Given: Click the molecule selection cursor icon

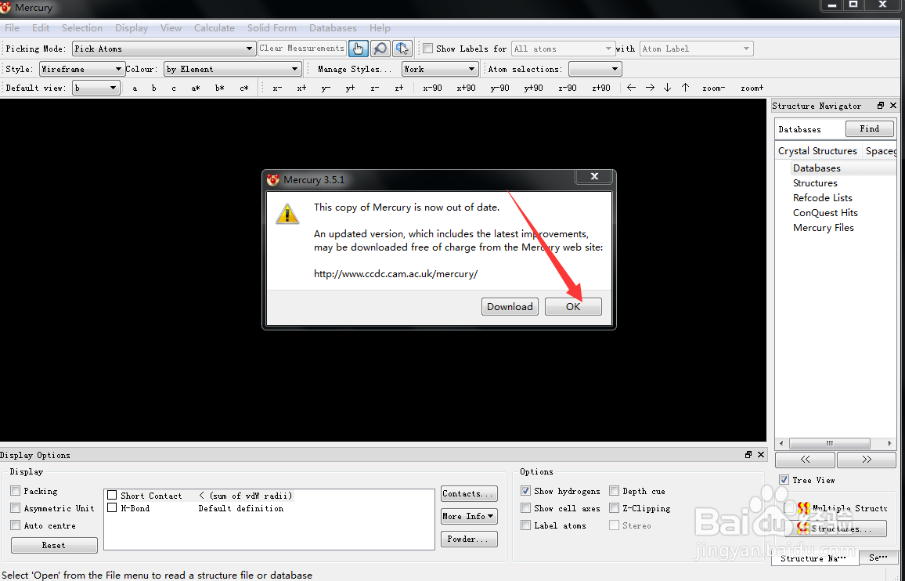Looking at the screenshot, I should [x=402, y=49].
